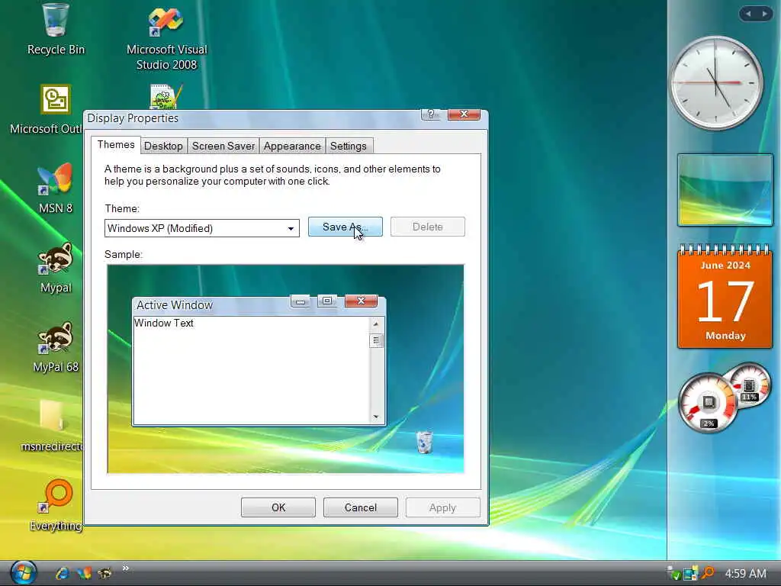Screen dimensions: 781x586
Task: Click the analog clock sidebar gadget
Action: pos(716,82)
